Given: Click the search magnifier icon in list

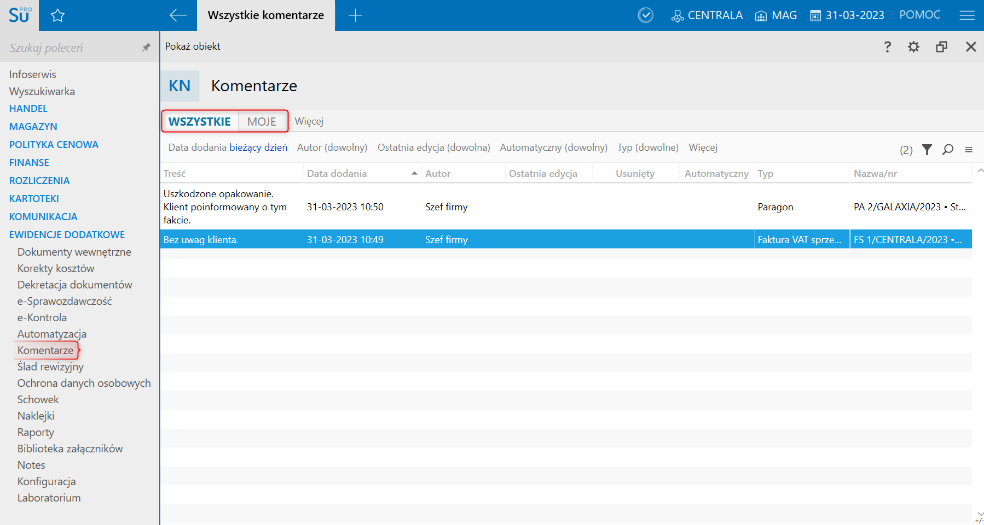Looking at the screenshot, I should point(948,149).
